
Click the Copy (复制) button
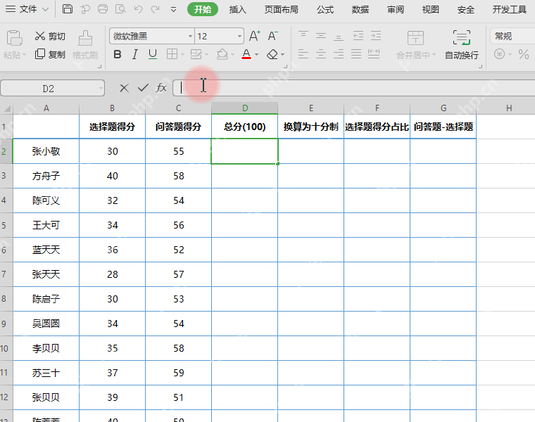(x=50, y=54)
